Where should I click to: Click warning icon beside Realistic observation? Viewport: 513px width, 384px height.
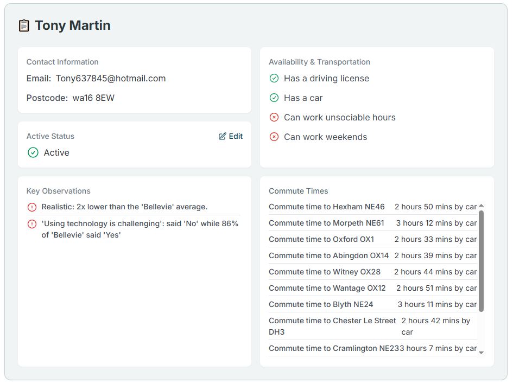tap(32, 207)
